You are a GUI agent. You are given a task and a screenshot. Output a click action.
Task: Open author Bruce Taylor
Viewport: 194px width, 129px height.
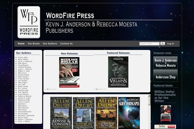[x=23, y=117]
